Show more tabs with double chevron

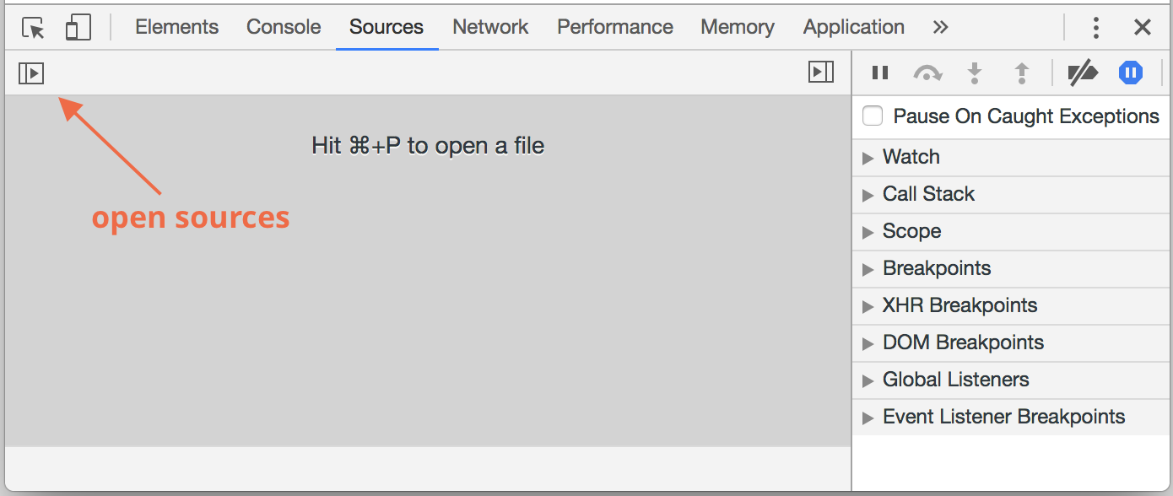point(940,27)
